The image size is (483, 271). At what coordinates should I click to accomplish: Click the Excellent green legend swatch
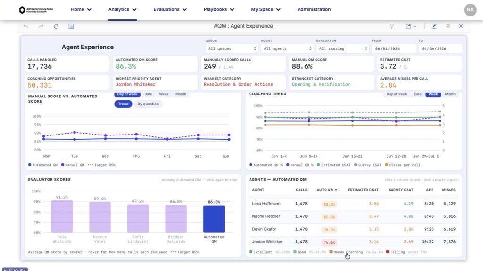coord(251,252)
